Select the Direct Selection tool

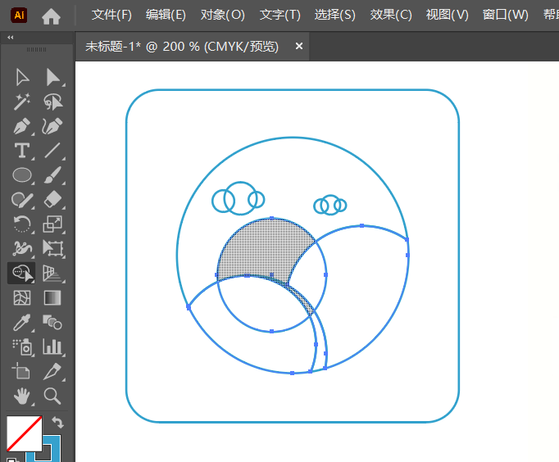pos(52,77)
